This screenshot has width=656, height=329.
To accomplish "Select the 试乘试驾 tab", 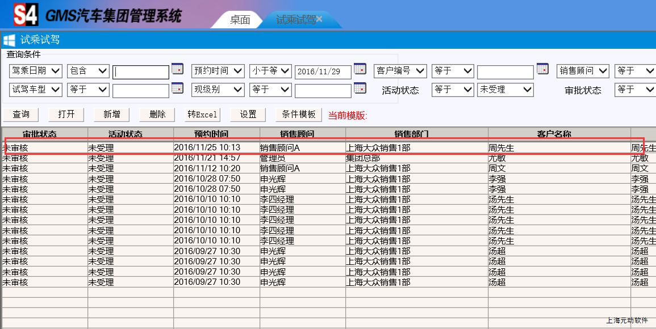I will [x=295, y=20].
